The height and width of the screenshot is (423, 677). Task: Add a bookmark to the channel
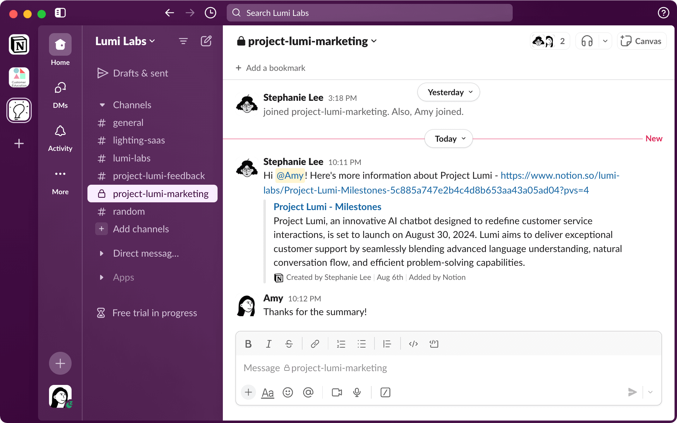click(270, 68)
